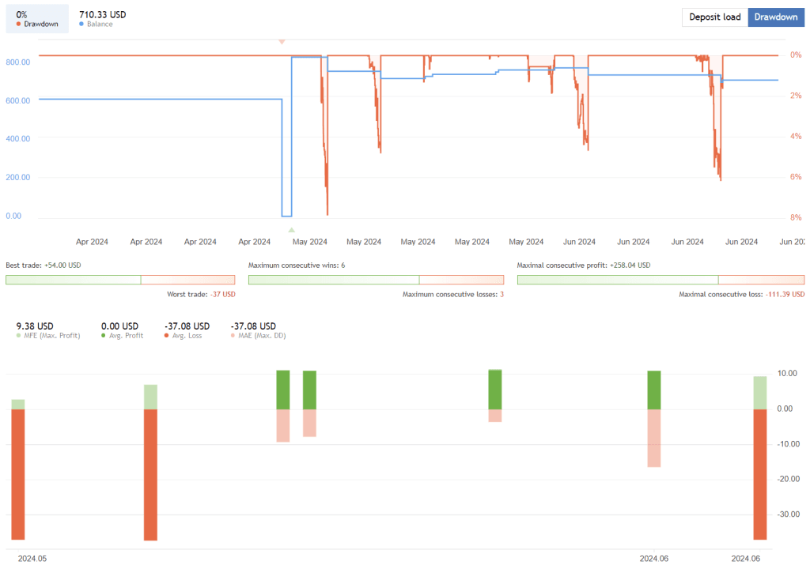Click the orange triangle marker above the chart
810x565 pixels.
click(x=282, y=42)
